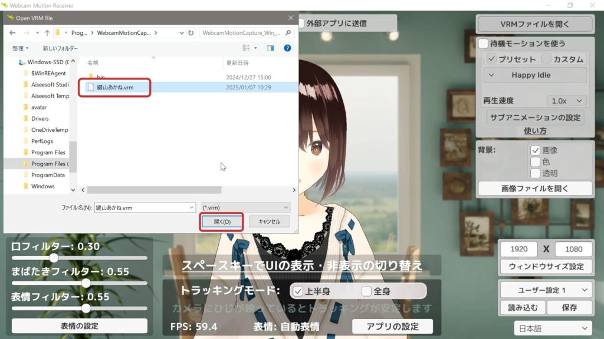Viewport: 604px width, 339px height.
Task: Check the 全身 tracking mode checkbox
Action: [366, 291]
